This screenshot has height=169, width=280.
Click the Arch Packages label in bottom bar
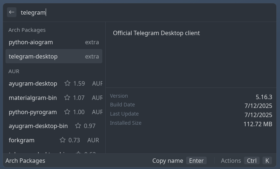click(x=25, y=161)
